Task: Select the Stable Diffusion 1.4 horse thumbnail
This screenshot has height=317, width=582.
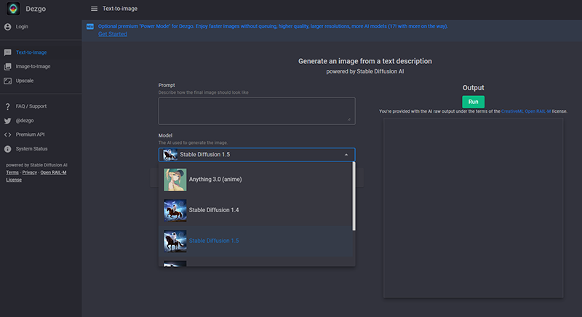Action: [175, 210]
